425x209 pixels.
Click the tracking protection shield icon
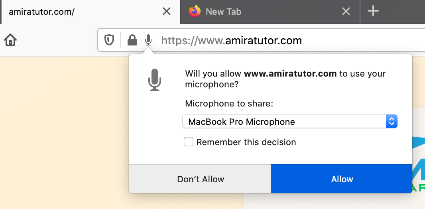[109, 40]
